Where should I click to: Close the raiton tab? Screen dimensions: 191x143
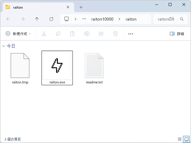click(x=68, y=7)
